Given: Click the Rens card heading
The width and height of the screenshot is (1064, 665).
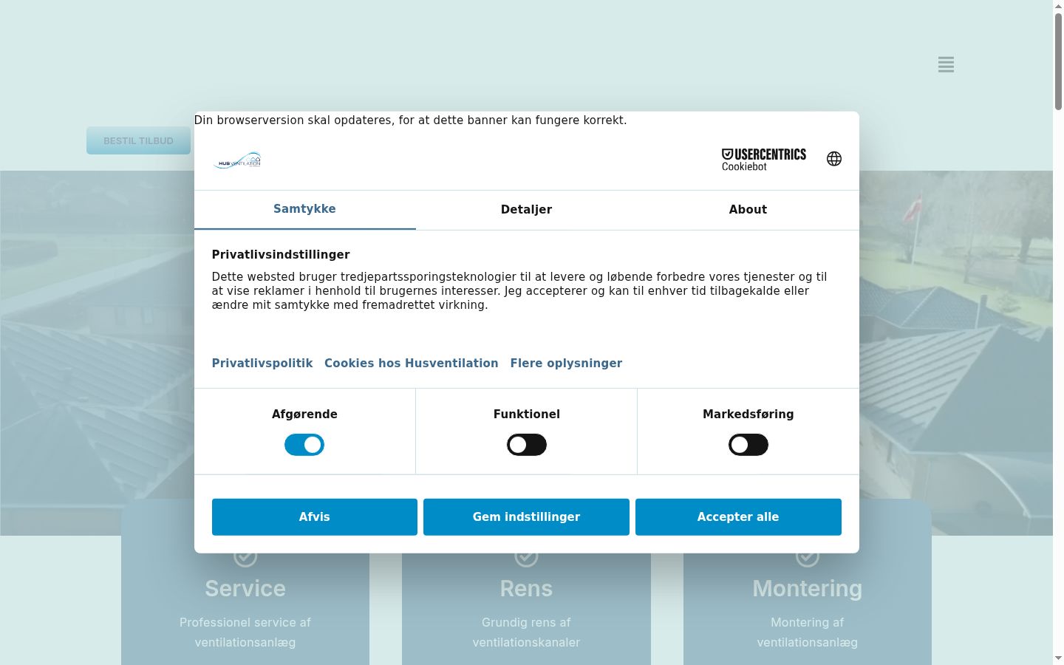Looking at the screenshot, I should pos(526,589).
